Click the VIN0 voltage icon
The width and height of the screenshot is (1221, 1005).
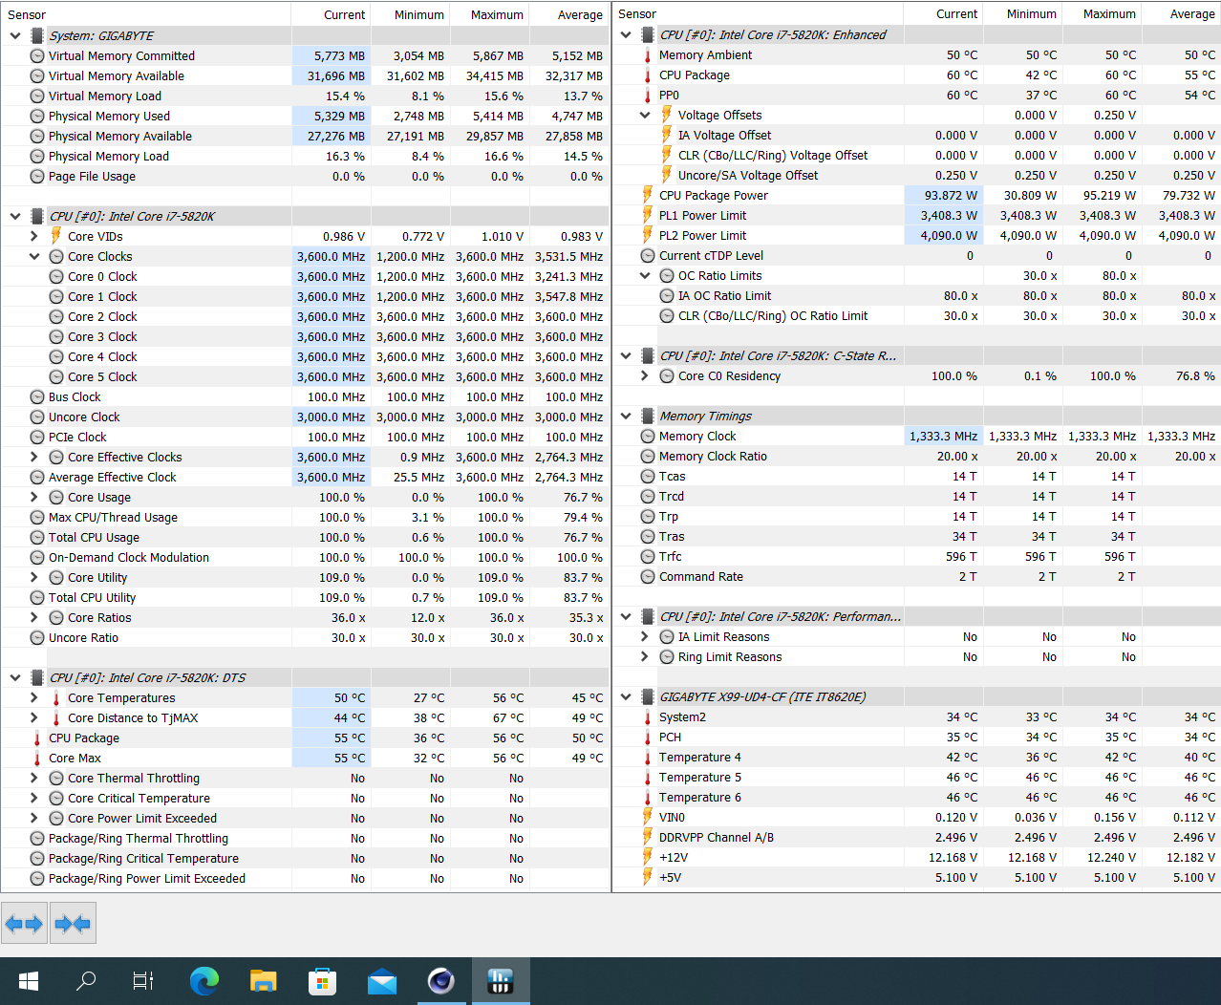648,817
